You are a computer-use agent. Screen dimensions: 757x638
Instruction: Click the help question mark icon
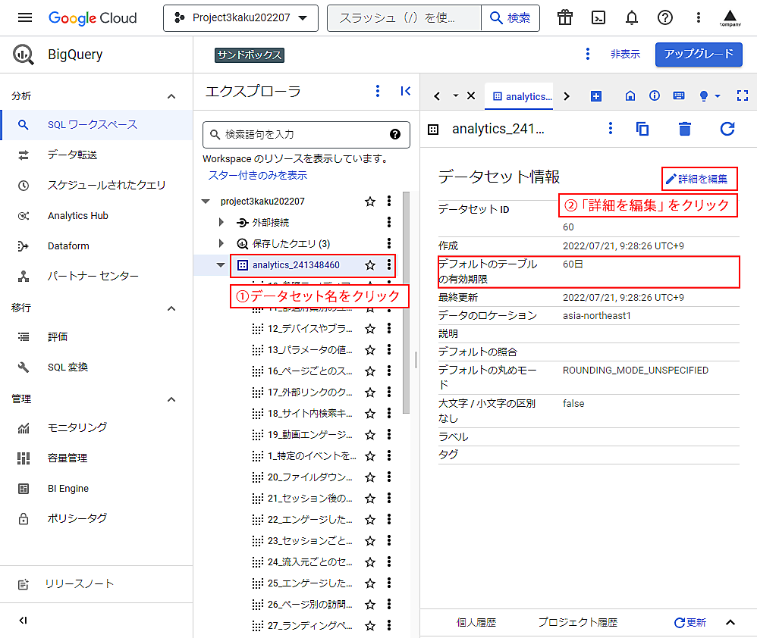pos(665,18)
